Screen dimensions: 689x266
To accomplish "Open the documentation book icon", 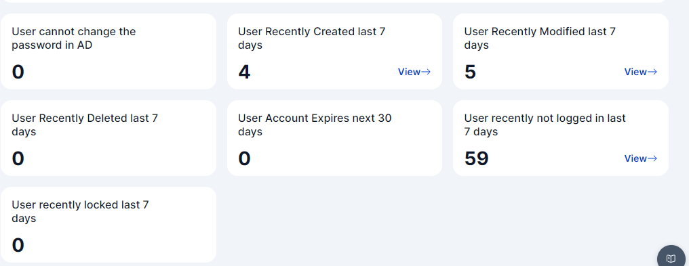I will pos(671,258).
